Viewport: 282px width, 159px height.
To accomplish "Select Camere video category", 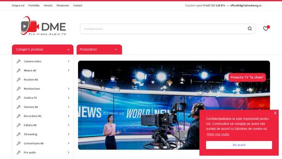I will tap(33, 61).
